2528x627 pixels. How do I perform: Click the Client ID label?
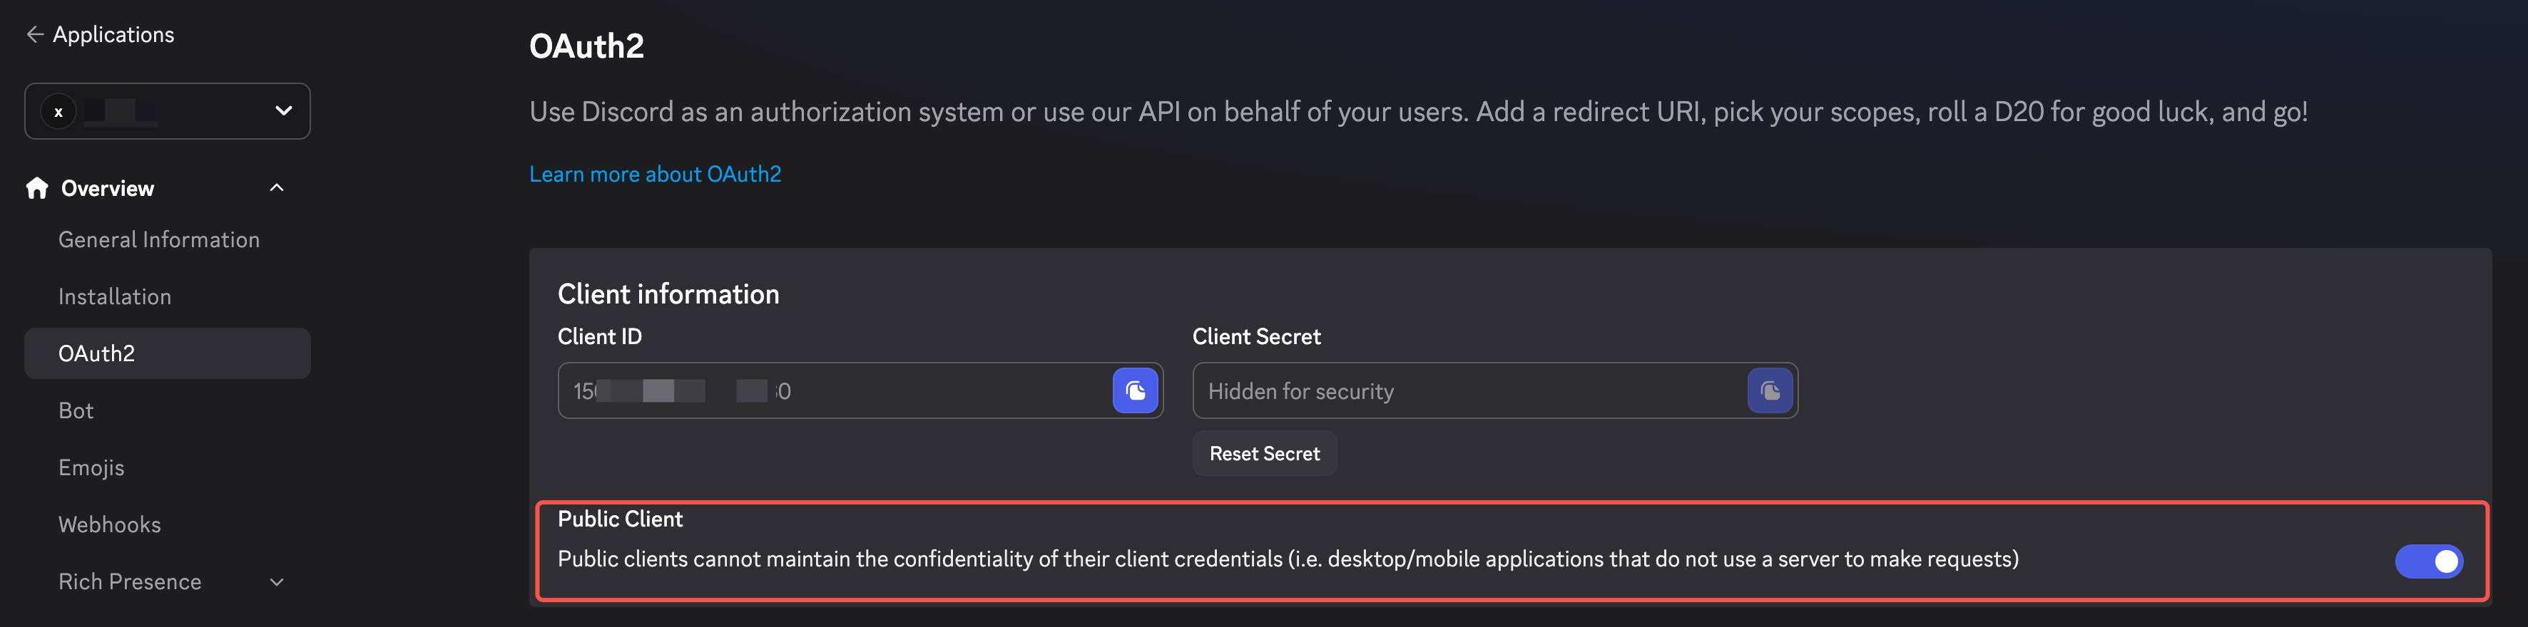click(600, 337)
